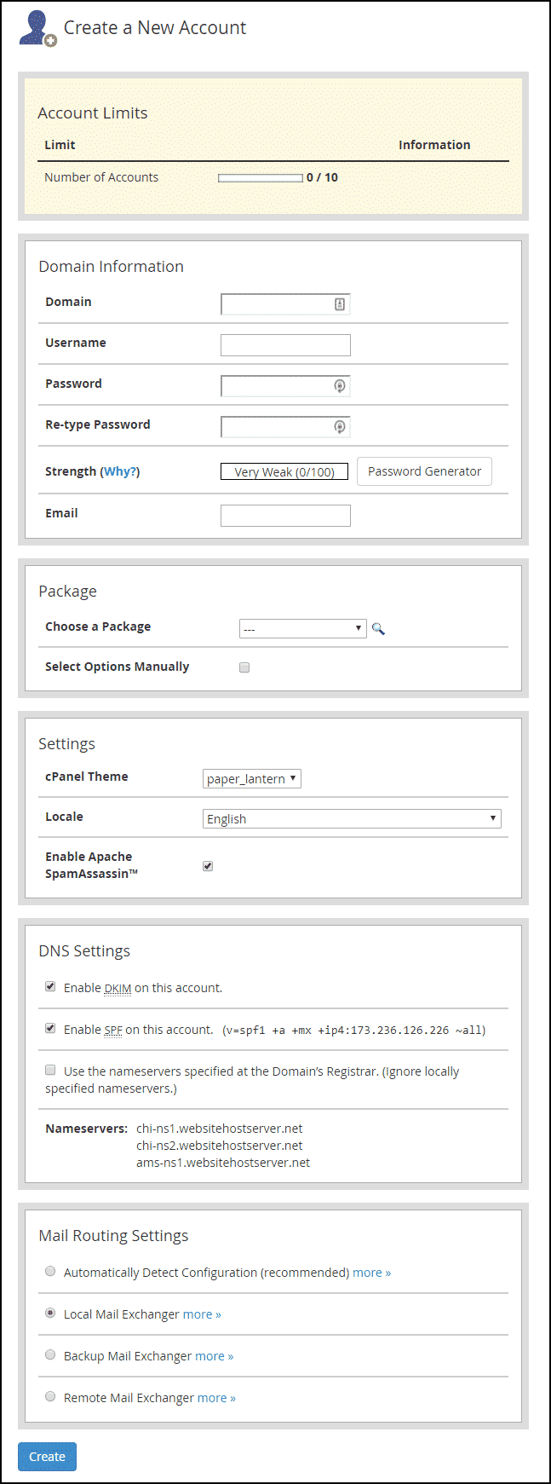This screenshot has width=551, height=1484.
Task: Uncheck Enable Apache SpamAssassin checkbox
Action: pyautogui.click(x=208, y=866)
